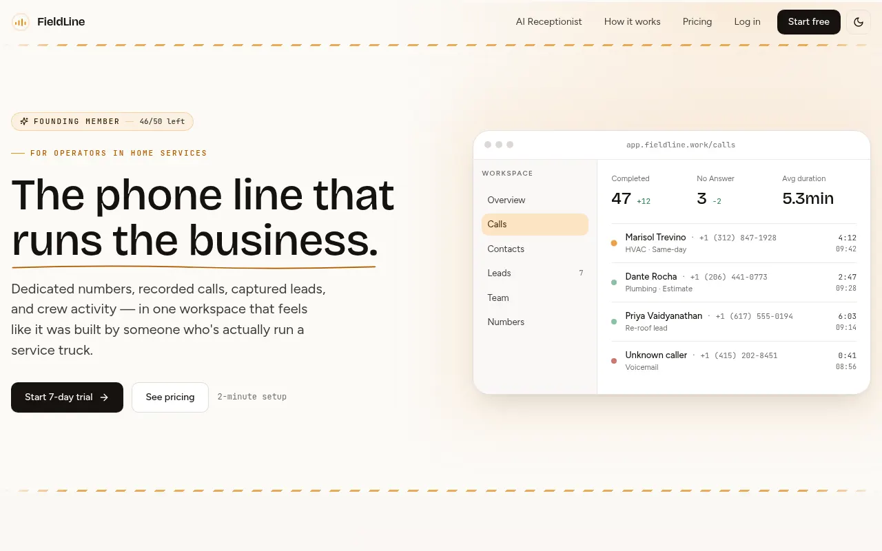Click the Log in link
The width and height of the screenshot is (882, 551).
click(747, 22)
